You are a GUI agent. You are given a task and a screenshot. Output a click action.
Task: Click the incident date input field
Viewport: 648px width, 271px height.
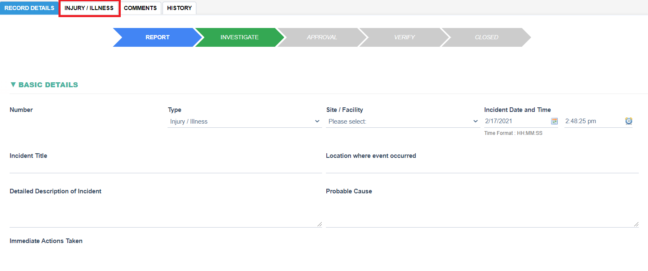pos(516,121)
